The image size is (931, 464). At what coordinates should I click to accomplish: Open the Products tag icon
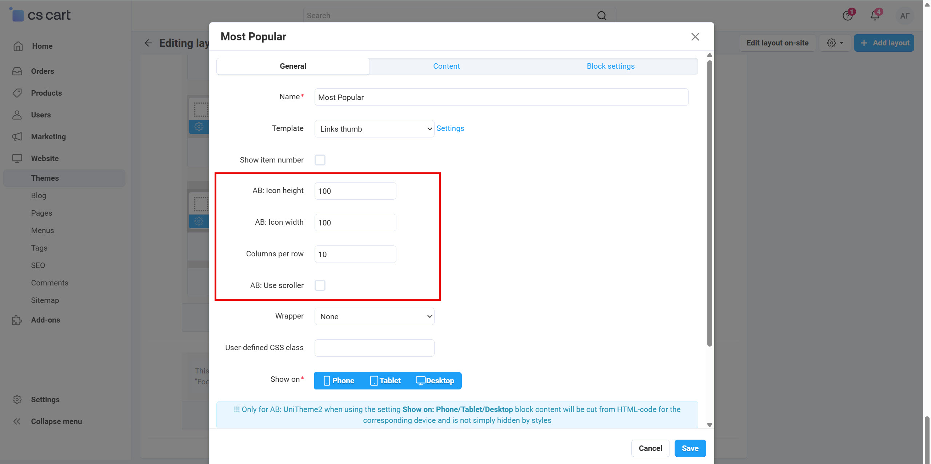click(17, 93)
